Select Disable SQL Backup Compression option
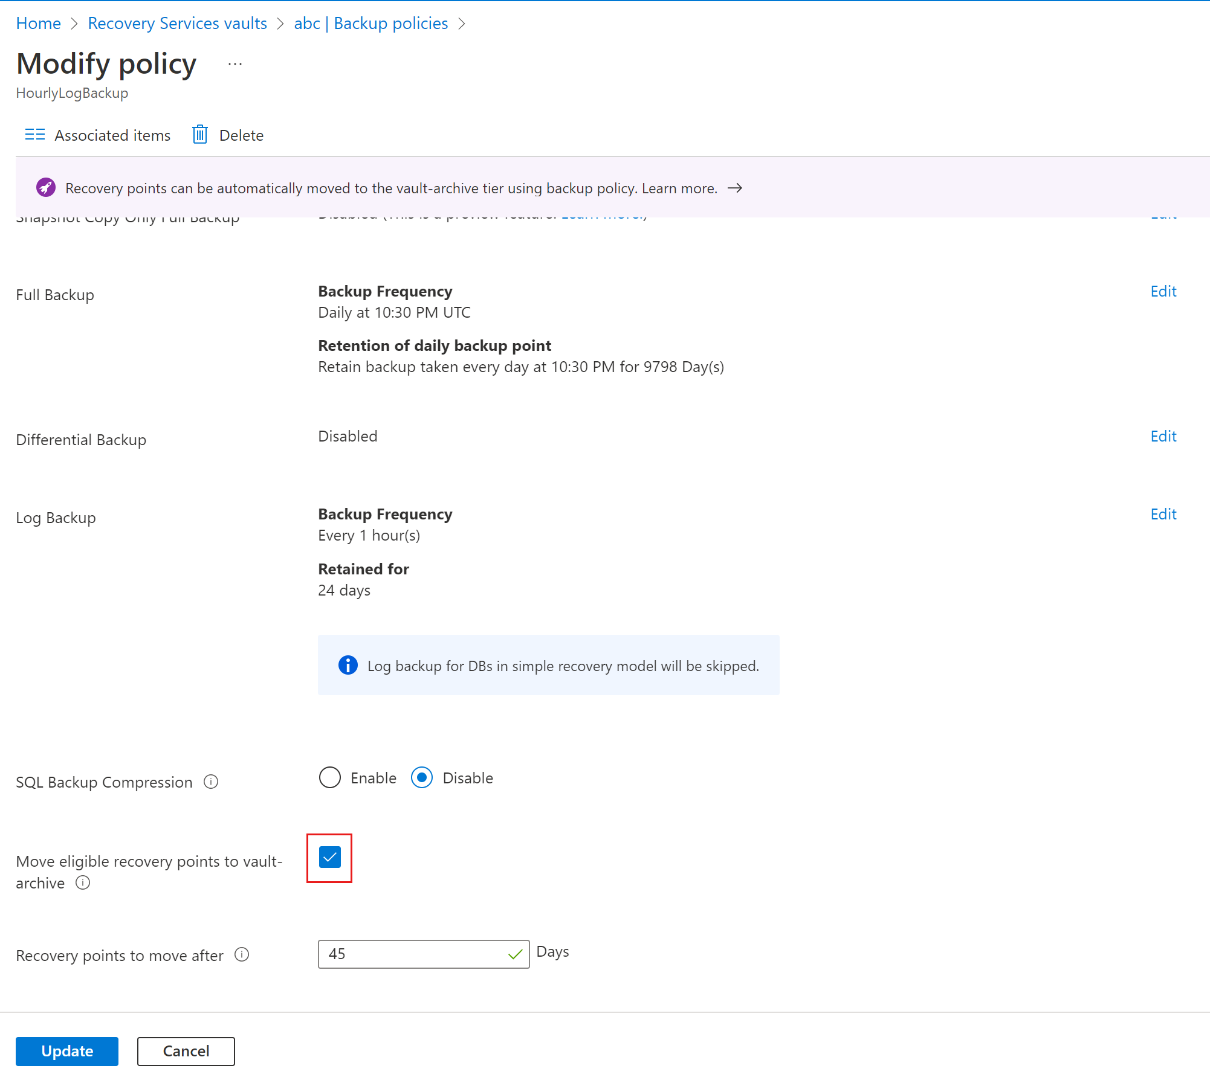 (x=422, y=778)
